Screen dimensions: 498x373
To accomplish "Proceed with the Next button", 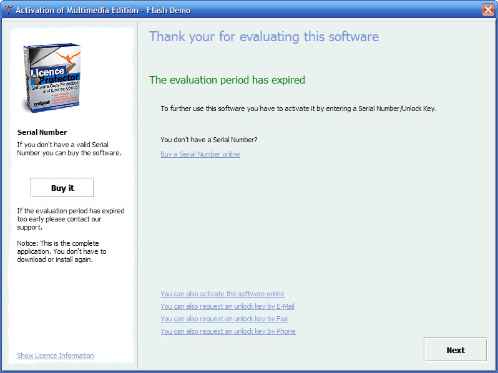I will 455,350.
